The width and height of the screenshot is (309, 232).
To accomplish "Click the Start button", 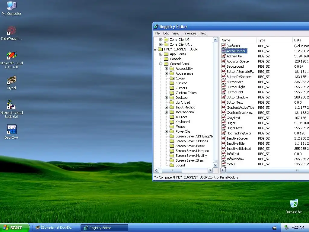I will tap(14, 227).
